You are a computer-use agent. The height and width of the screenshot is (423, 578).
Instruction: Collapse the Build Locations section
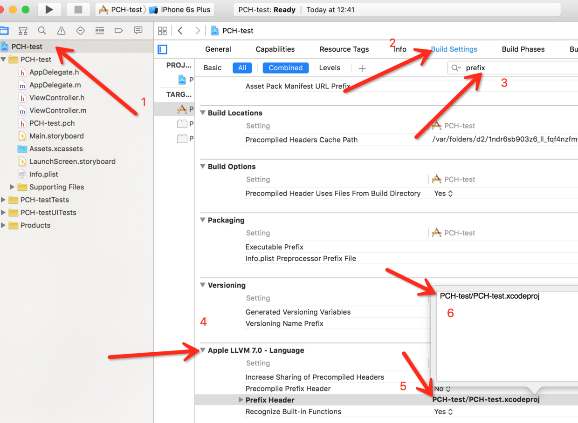(203, 113)
